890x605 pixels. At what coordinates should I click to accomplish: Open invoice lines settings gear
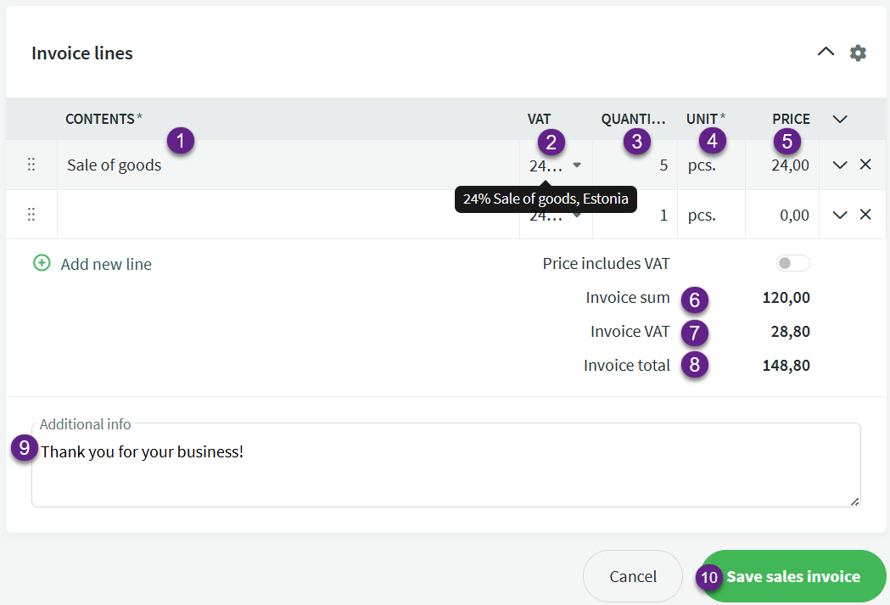(x=858, y=53)
